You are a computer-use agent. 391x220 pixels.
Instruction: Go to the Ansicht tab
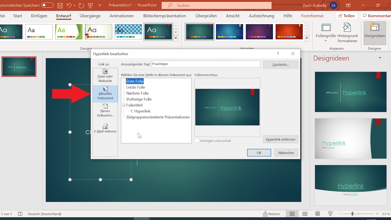[233, 16]
